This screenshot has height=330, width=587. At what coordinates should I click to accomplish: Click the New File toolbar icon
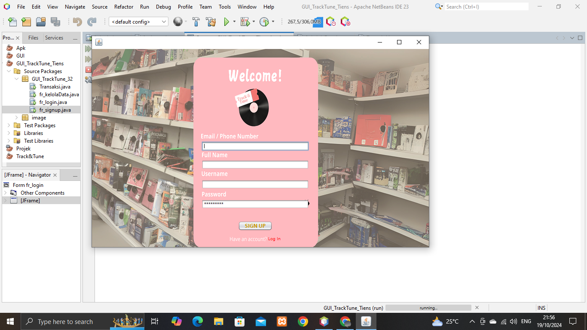click(12, 22)
